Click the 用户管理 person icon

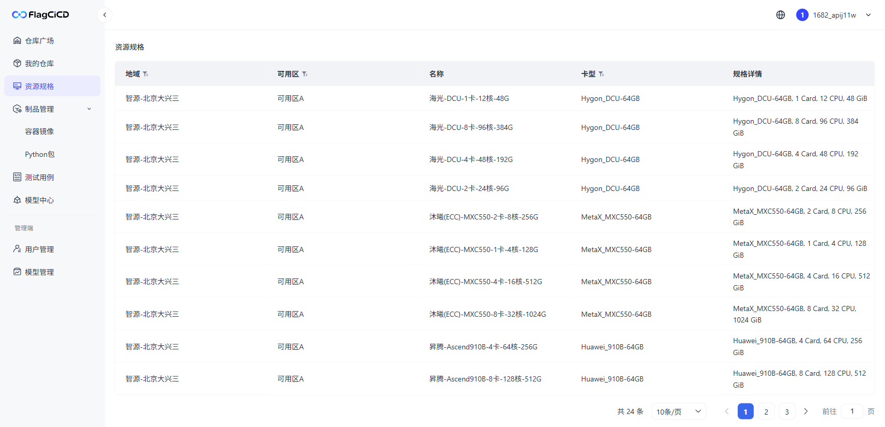[17, 249]
